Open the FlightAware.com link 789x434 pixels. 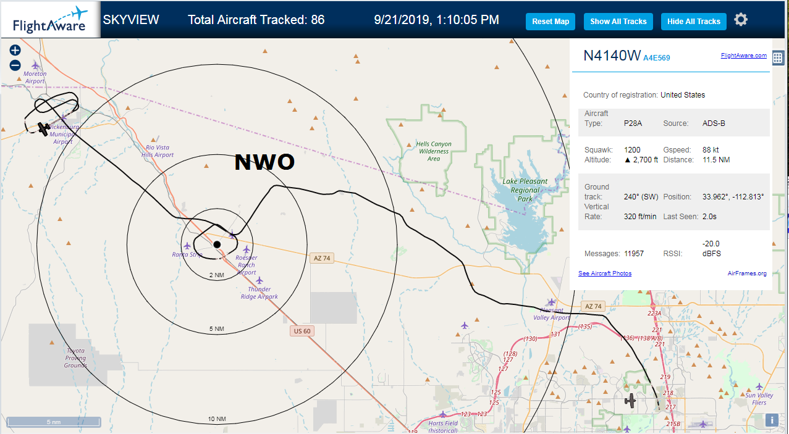[743, 56]
